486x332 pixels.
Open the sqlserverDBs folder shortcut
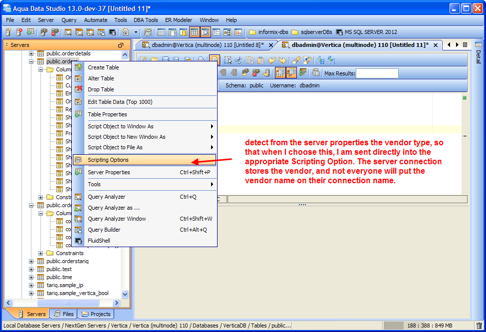click(x=312, y=32)
